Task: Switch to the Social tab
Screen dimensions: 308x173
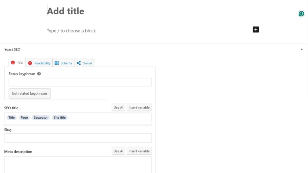Action: 84,63
